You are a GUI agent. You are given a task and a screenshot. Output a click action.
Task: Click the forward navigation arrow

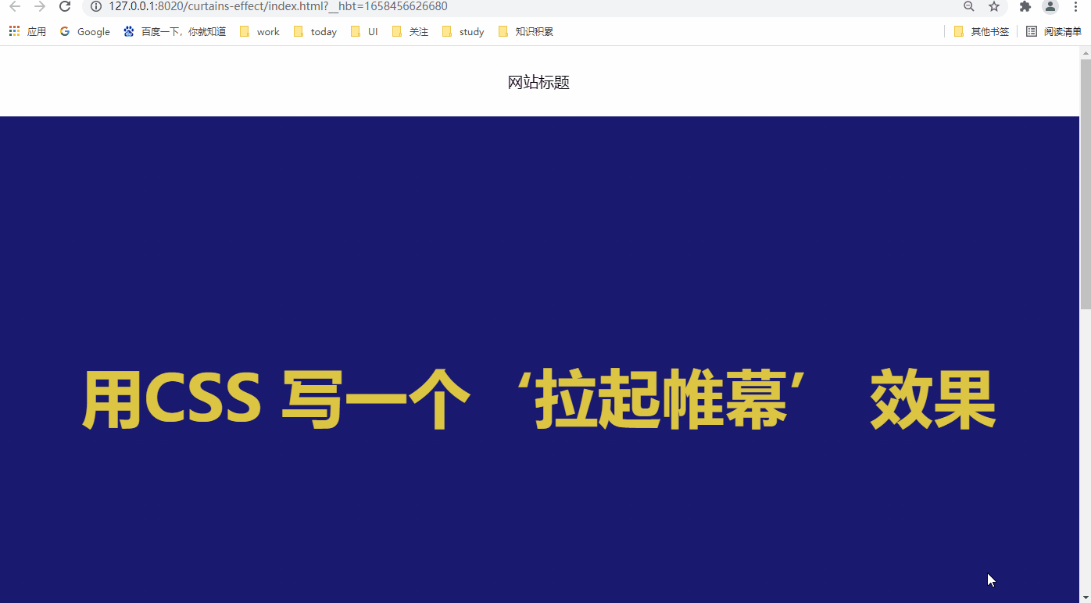tap(39, 6)
